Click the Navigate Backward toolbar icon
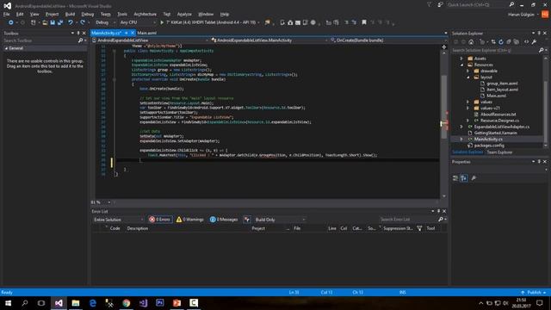 point(11,22)
